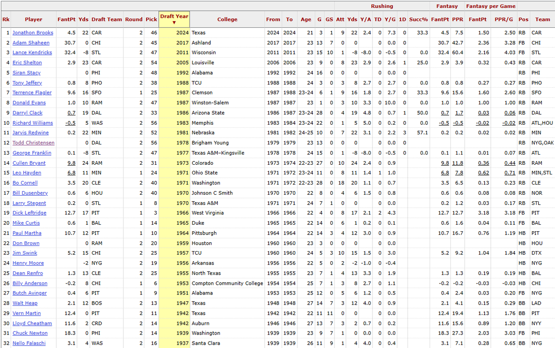Open Donald Evans player page

pyautogui.click(x=29, y=103)
